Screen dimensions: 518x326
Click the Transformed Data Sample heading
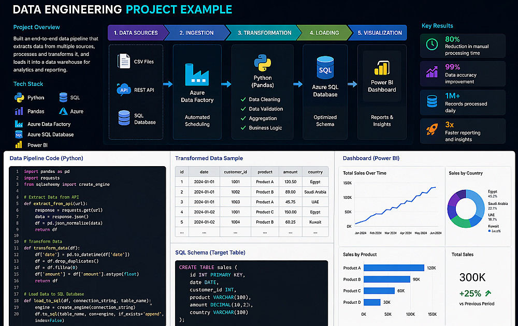[209, 158]
